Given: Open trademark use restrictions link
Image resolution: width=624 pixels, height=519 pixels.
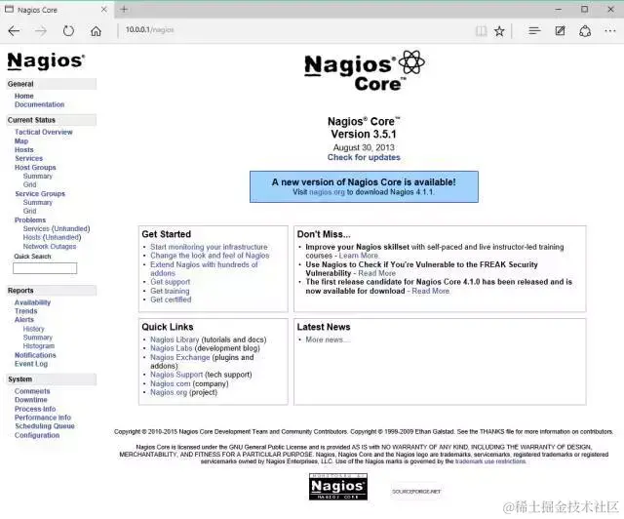Looking at the screenshot, I should tap(490, 461).
